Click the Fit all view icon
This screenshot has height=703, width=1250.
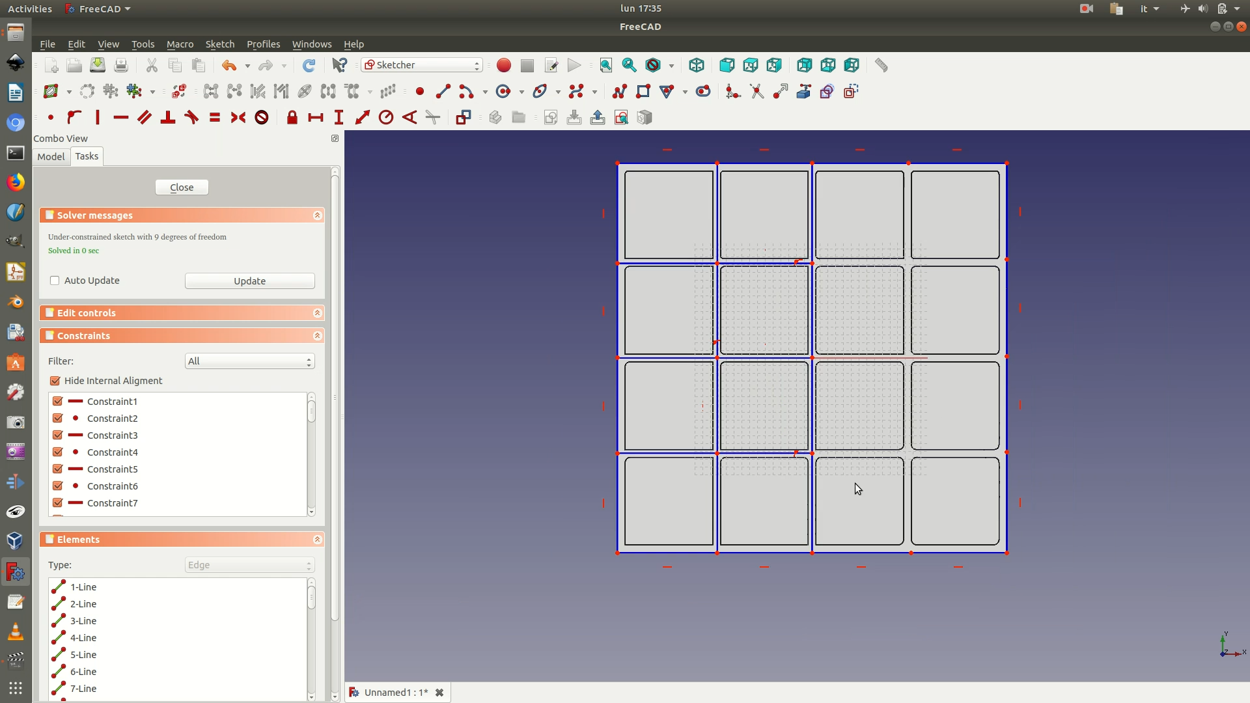(606, 65)
